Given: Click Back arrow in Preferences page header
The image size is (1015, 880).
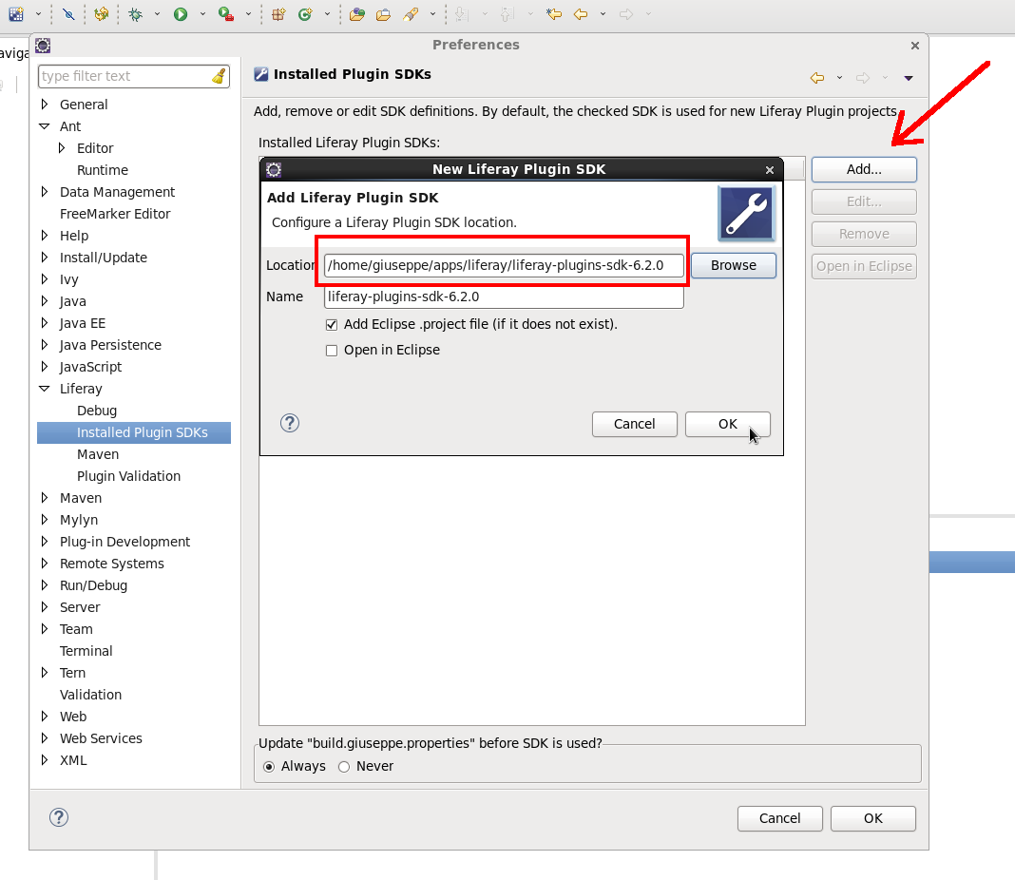Looking at the screenshot, I should tap(817, 78).
